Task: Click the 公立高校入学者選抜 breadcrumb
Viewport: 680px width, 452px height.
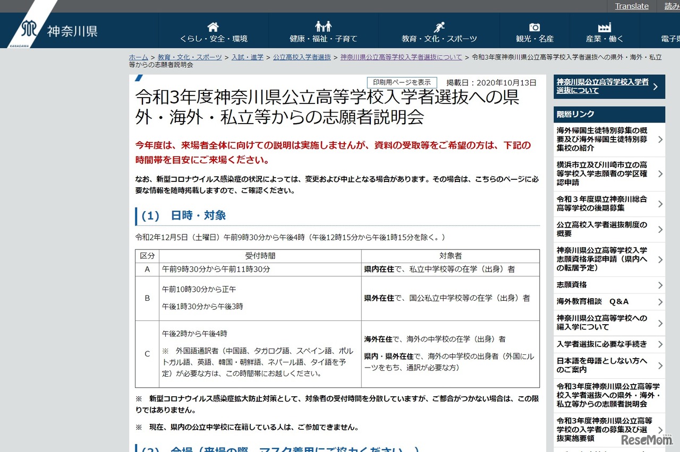Action: 302,57
